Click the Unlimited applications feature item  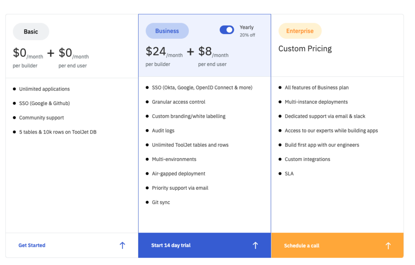pos(44,89)
